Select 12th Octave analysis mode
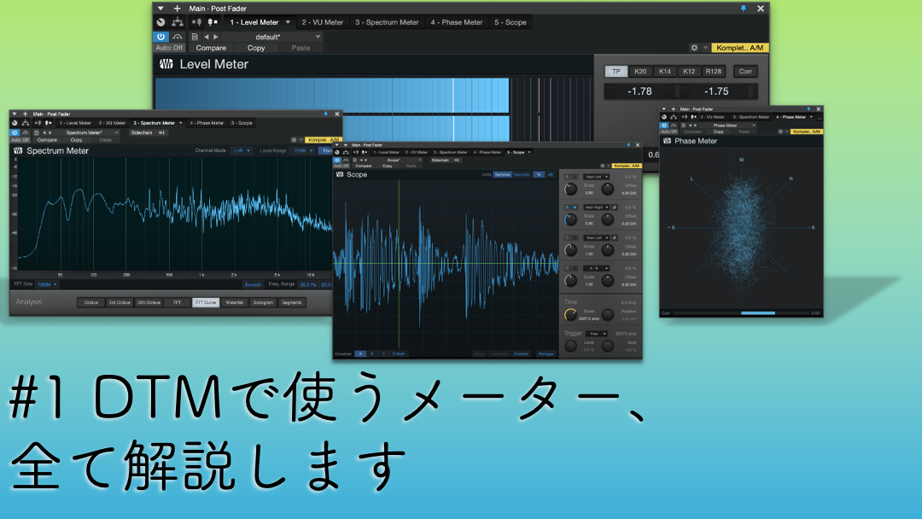 149,302
